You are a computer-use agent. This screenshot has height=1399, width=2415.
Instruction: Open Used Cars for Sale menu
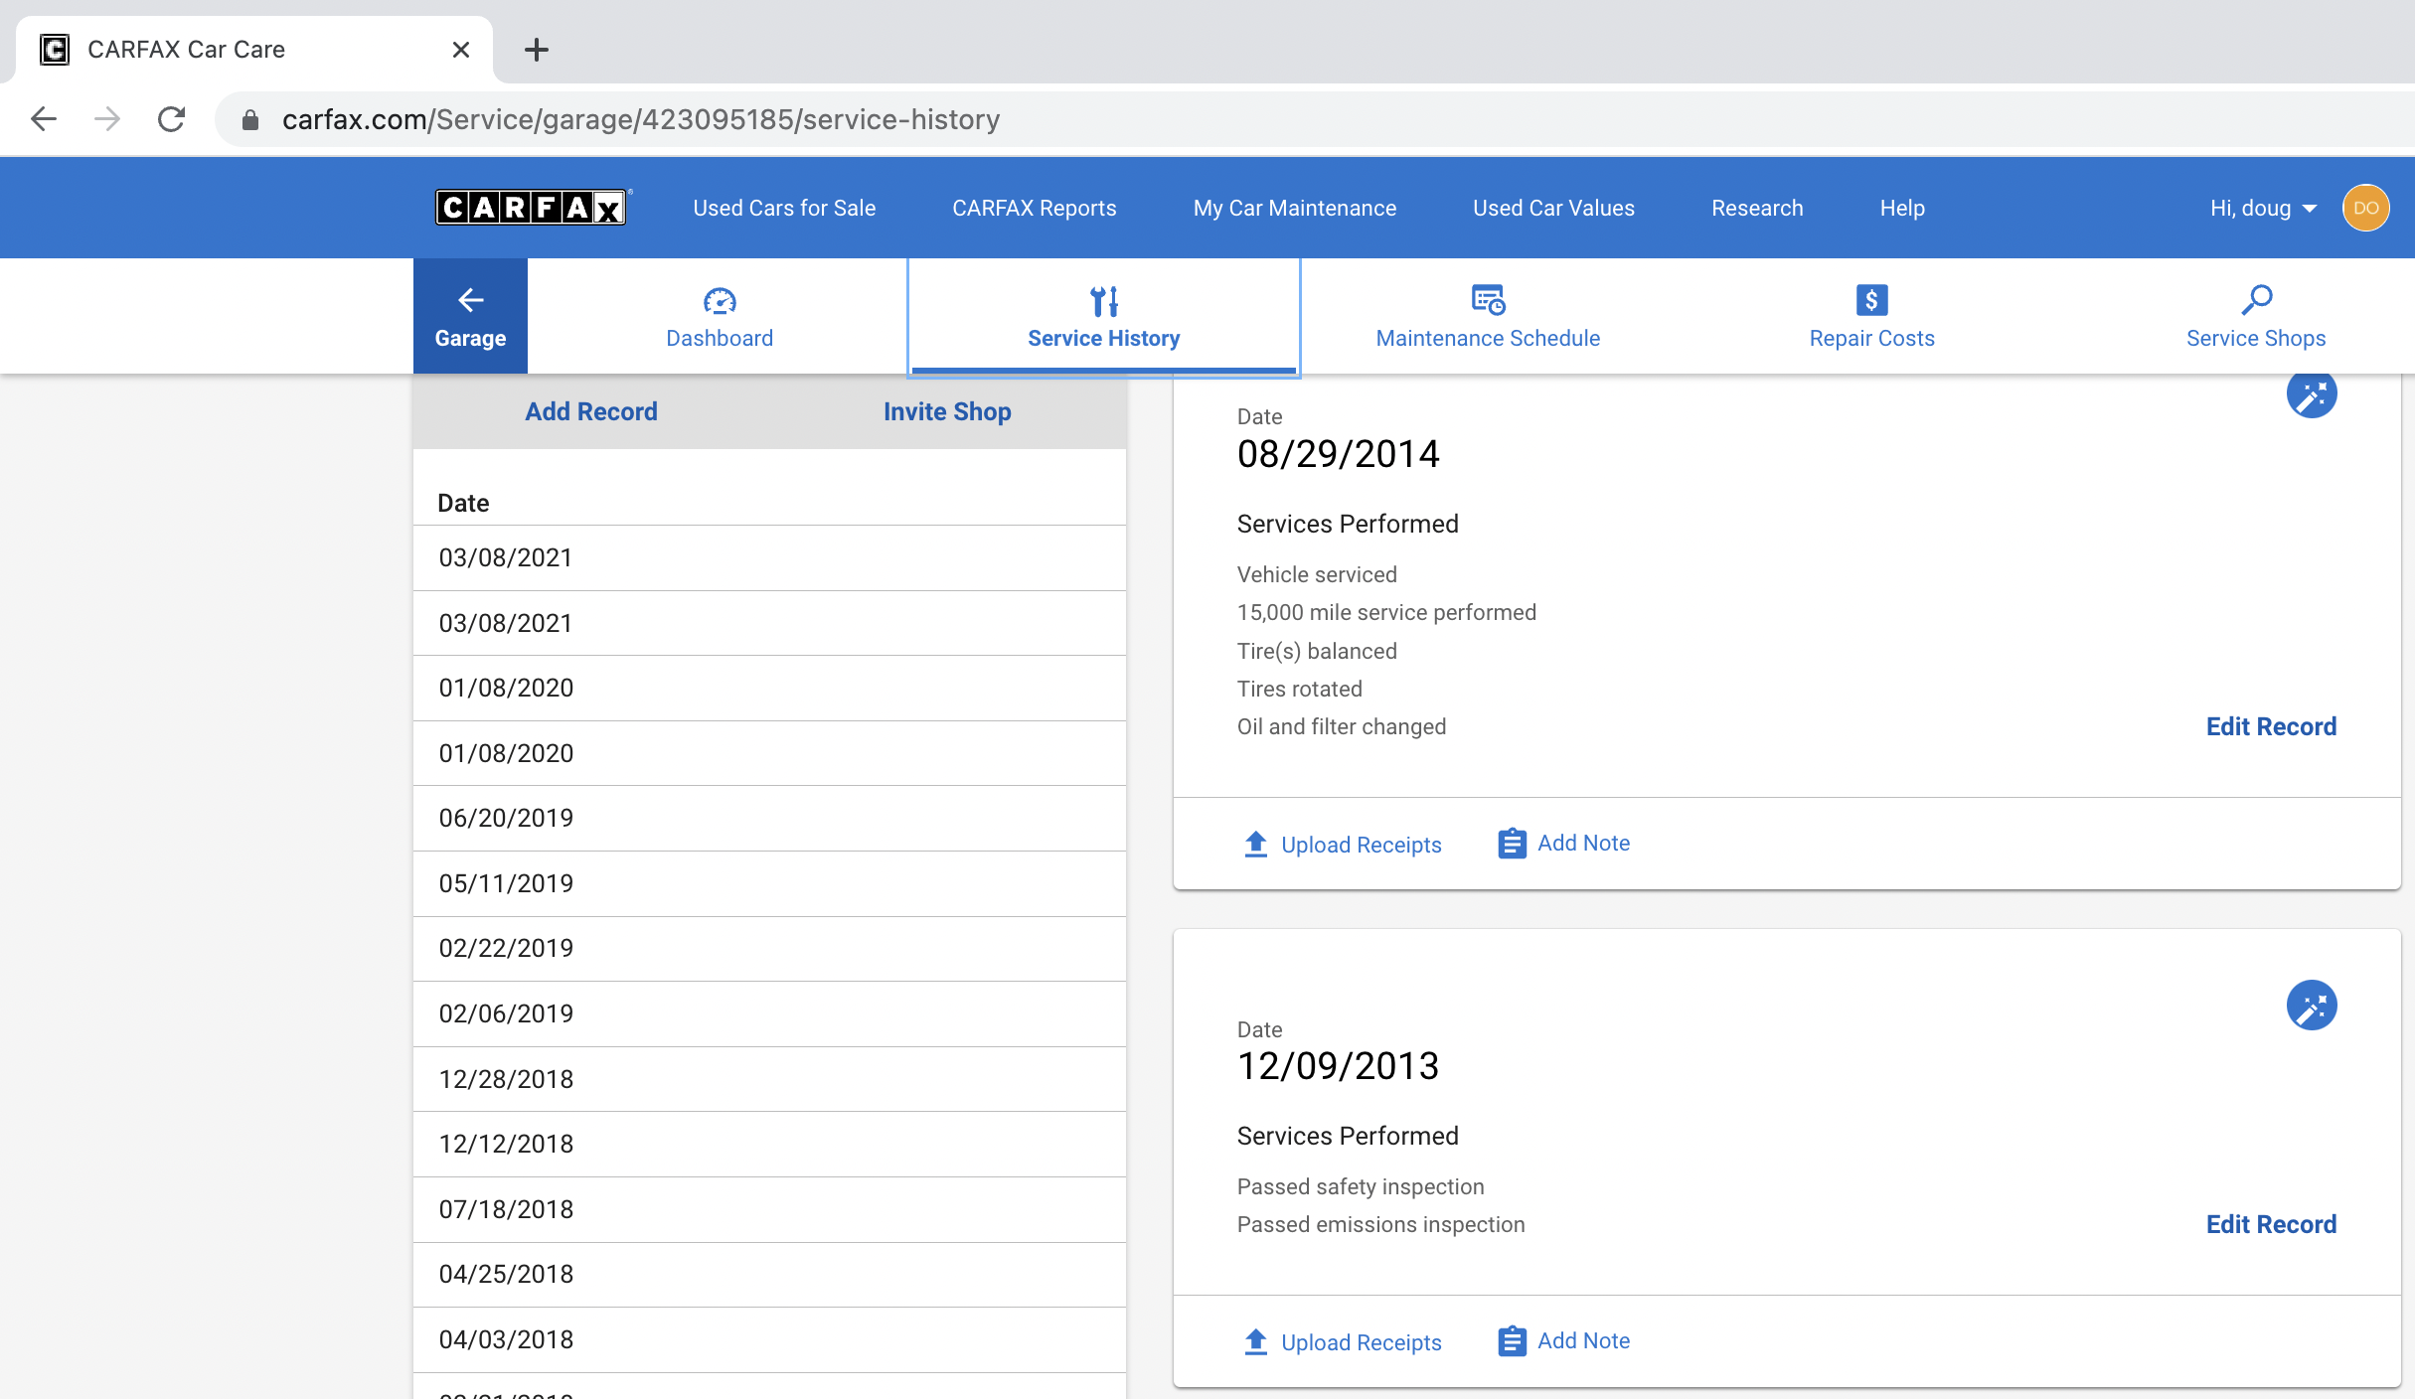point(784,208)
